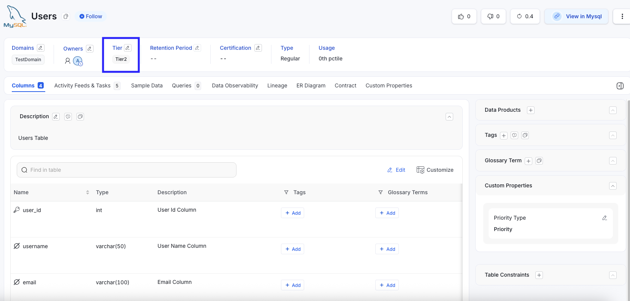
Task: Click the Tier2 tier badge
Action: 121,59
